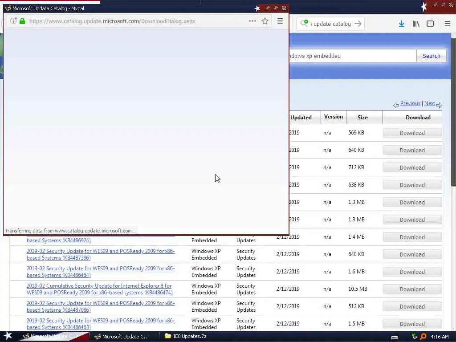Switch to IE8 Updates.7z taskbar item
The image size is (456, 342).
187,336
